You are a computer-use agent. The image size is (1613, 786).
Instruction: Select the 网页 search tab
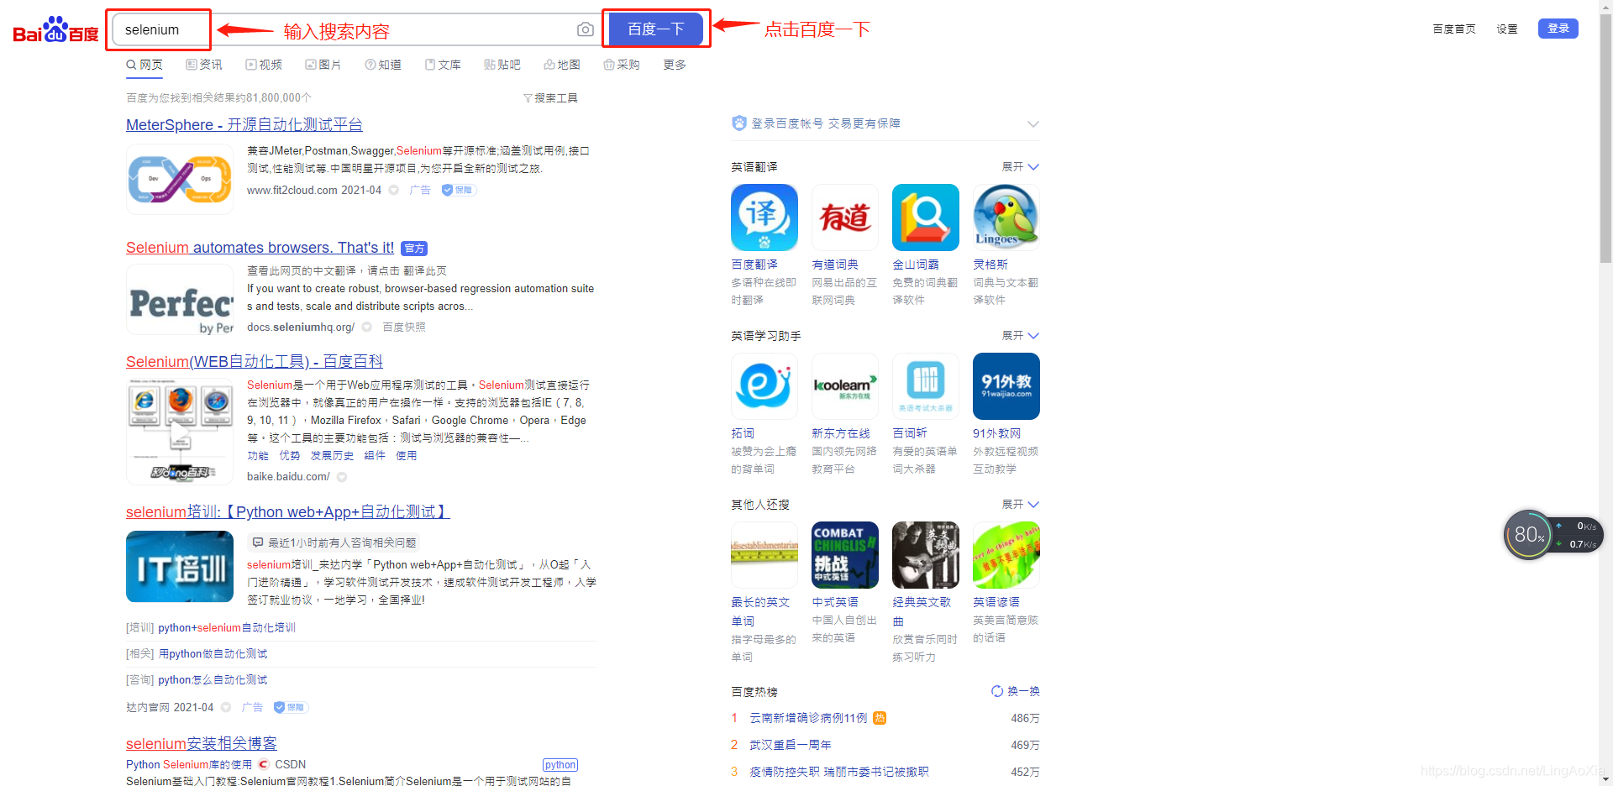(x=144, y=65)
